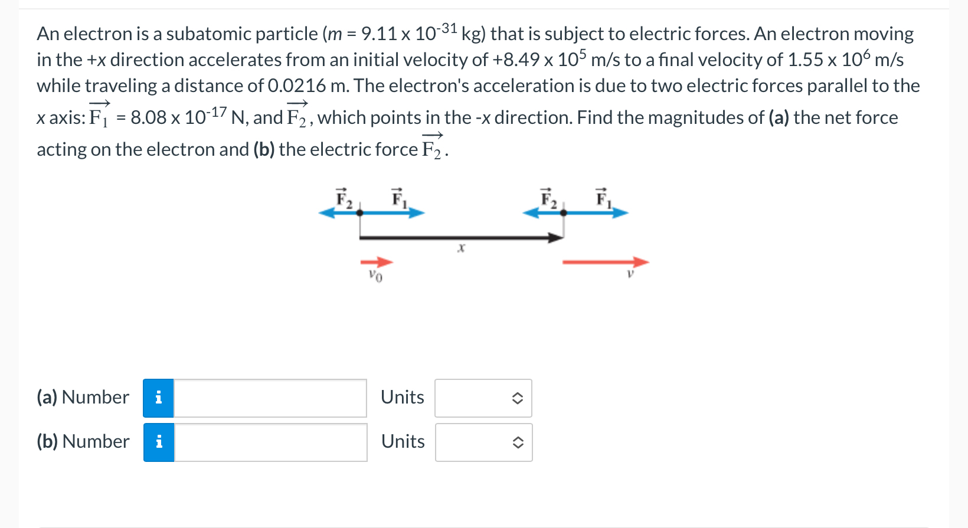Select the blue F2 arrow in the left diagram
The height and width of the screenshot is (528, 968).
click(x=339, y=212)
